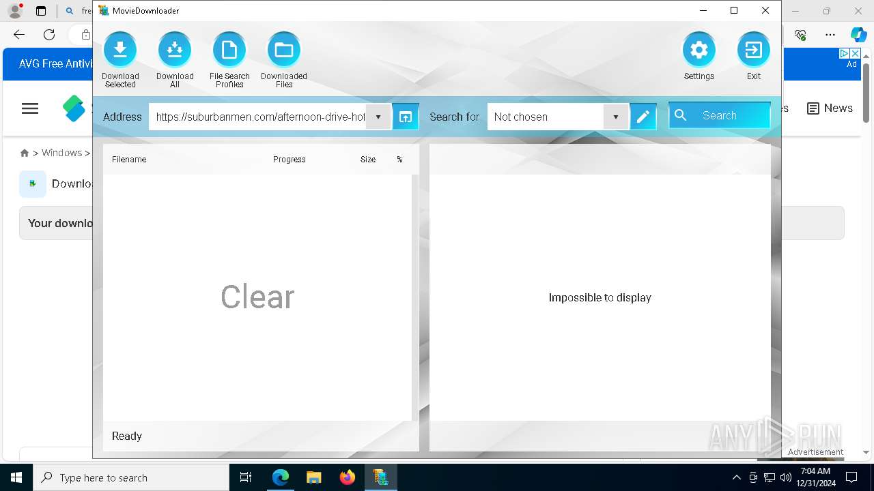
Task: Open the browser hamburger menu on webpage
Action: pos(30,108)
